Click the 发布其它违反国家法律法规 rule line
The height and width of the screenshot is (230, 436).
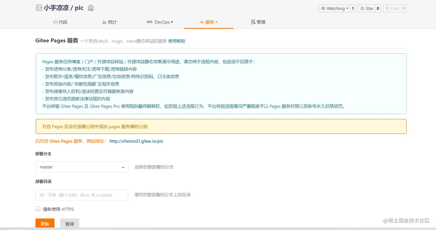pos(76,99)
